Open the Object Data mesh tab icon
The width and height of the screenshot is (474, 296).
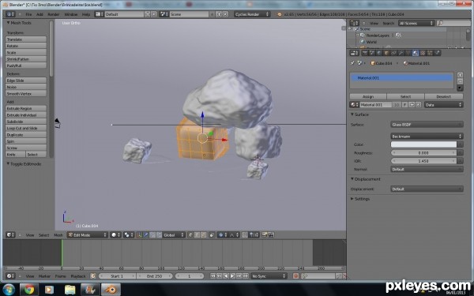408,53
